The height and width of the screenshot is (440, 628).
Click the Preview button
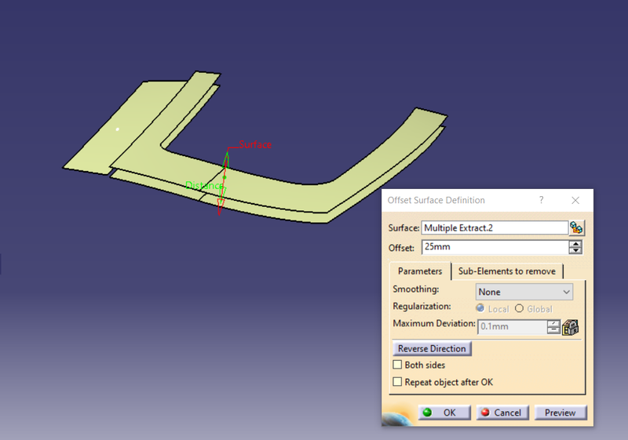[560, 413]
